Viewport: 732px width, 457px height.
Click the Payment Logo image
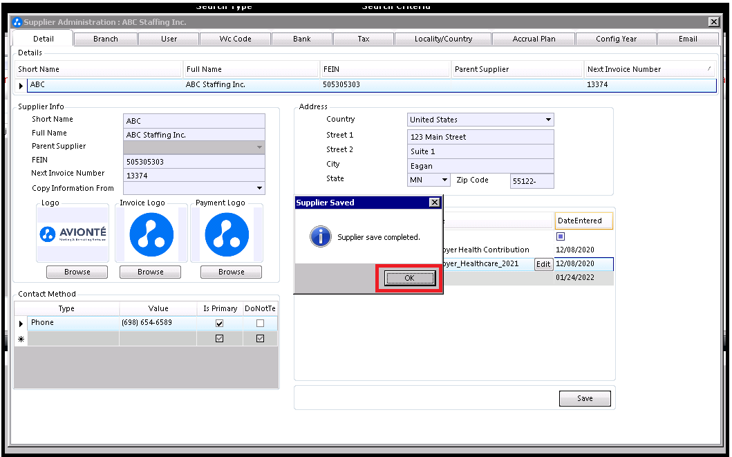click(x=227, y=234)
